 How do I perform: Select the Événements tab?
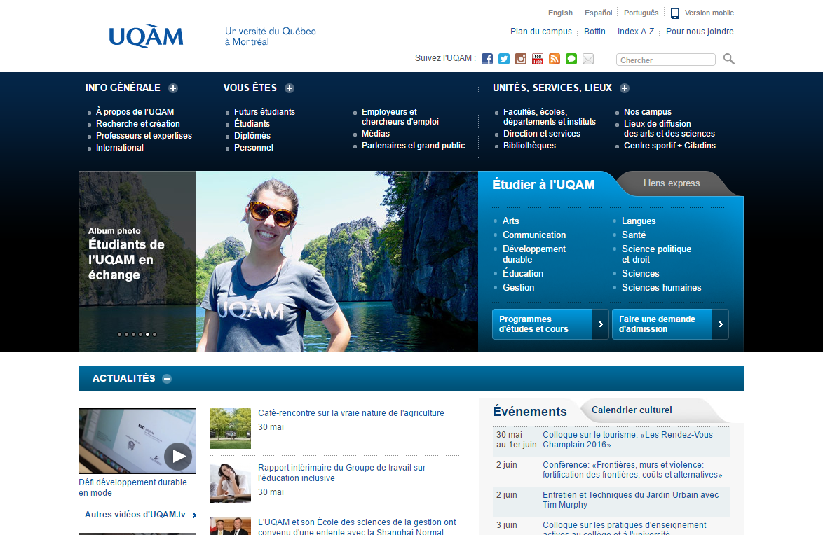tap(530, 412)
